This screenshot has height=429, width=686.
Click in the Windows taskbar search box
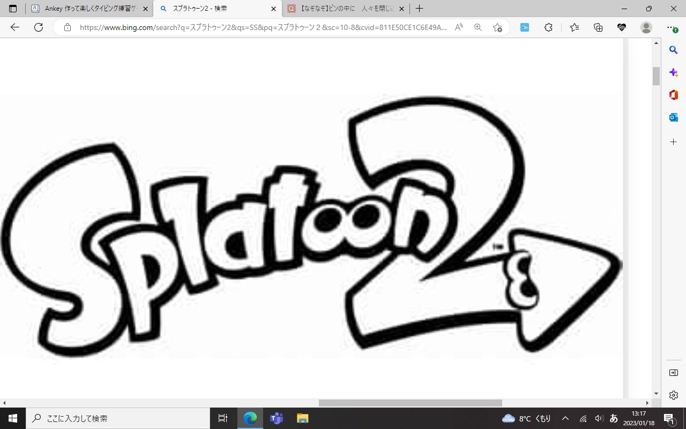118,418
